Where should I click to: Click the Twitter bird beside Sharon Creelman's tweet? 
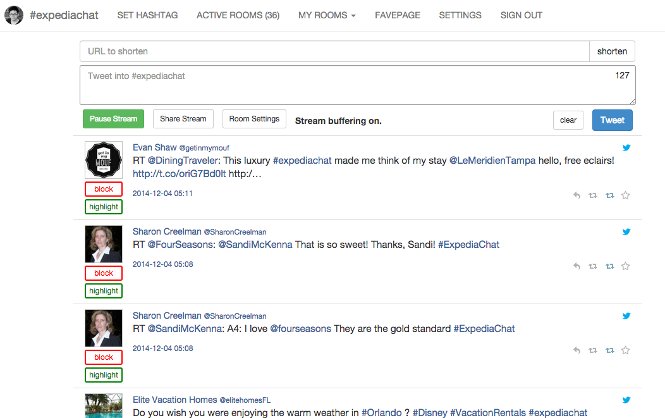pyautogui.click(x=626, y=231)
